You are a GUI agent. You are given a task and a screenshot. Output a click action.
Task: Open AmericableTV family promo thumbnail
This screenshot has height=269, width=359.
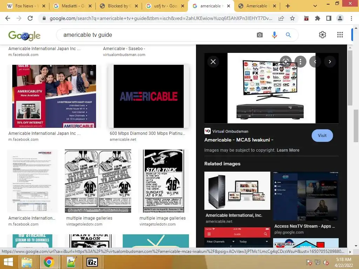coord(54,96)
